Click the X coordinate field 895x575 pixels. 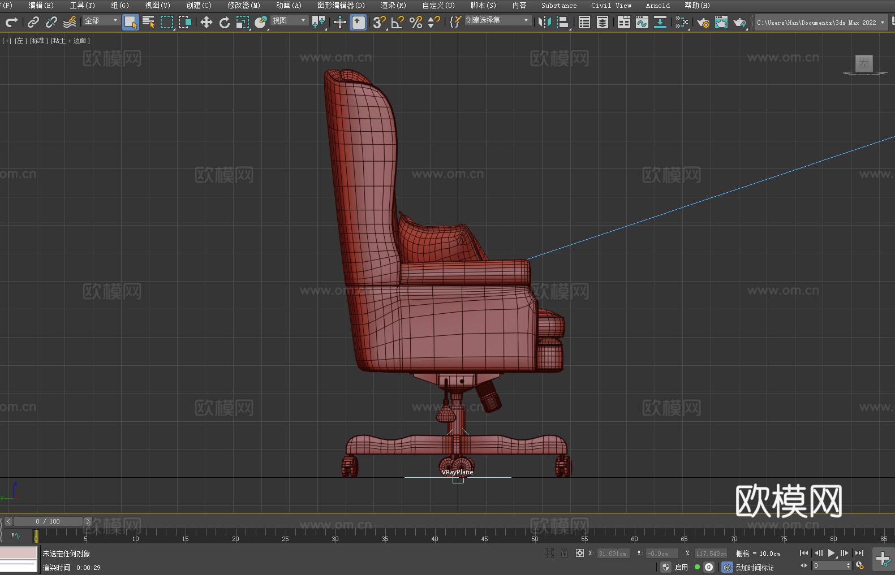tap(613, 554)
